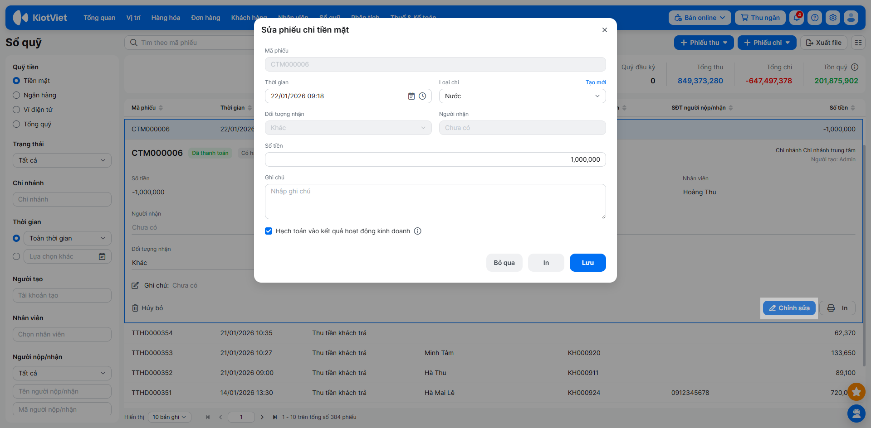Image resolution: width=871 pixels, height=428 pixels.
Task: Click the Ghi chú note text area
Action: [435, 202]
